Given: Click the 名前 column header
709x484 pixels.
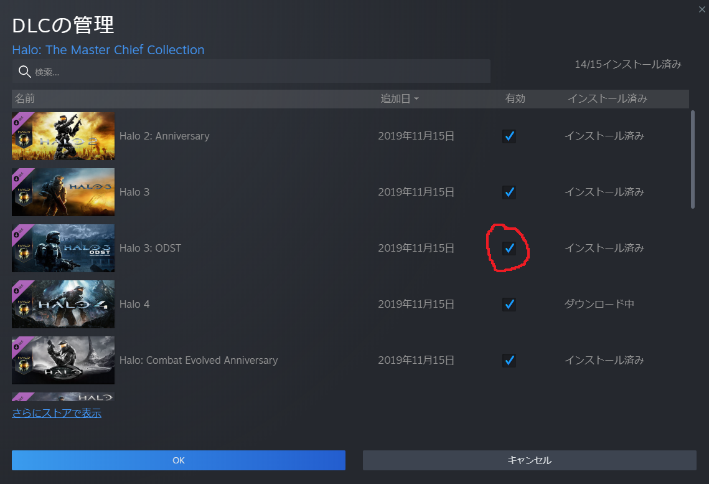Looking at the screenshot, I should (25, 98).
